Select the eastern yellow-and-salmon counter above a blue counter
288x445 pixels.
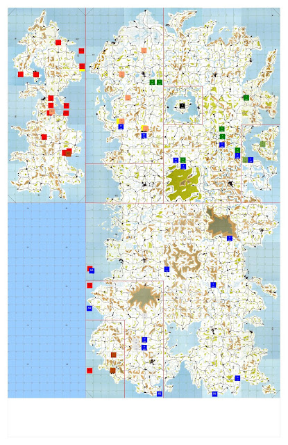145,128
